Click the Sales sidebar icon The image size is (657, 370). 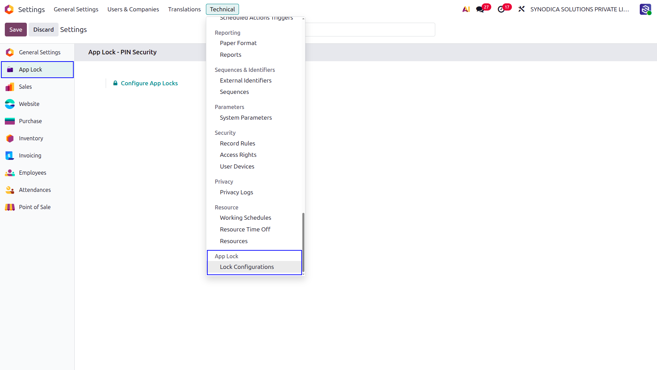(x=10, y=87)
